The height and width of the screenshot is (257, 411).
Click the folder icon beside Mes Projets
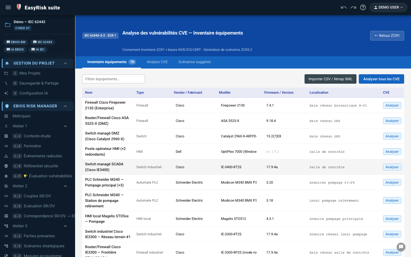[x=6, y=73]
